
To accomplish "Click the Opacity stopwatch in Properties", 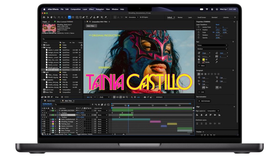I will [199, 38].
